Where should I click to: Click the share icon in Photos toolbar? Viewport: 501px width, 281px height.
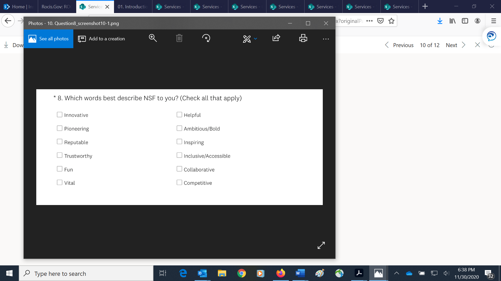276,38
